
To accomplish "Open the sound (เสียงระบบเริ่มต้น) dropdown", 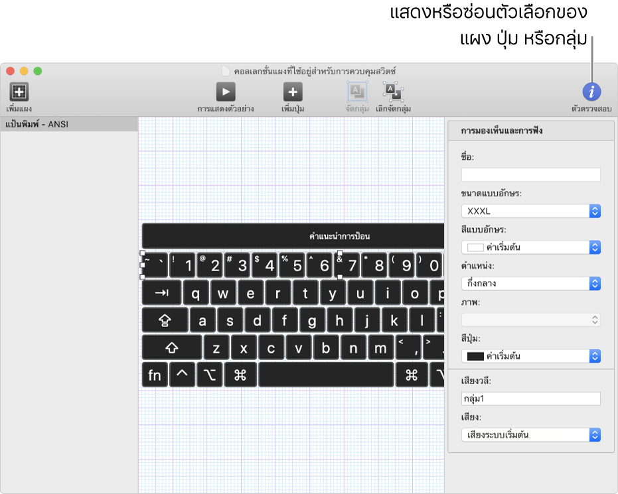I will click(x=530, y=434).
